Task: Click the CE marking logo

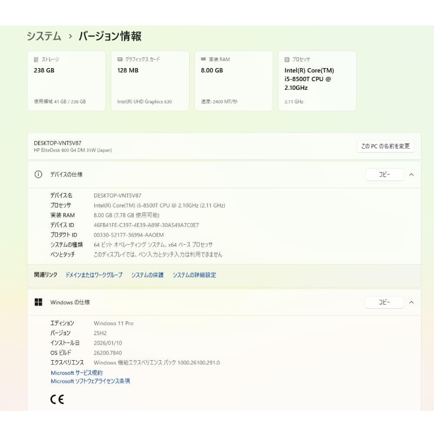Action: click(x=58, y=399)
